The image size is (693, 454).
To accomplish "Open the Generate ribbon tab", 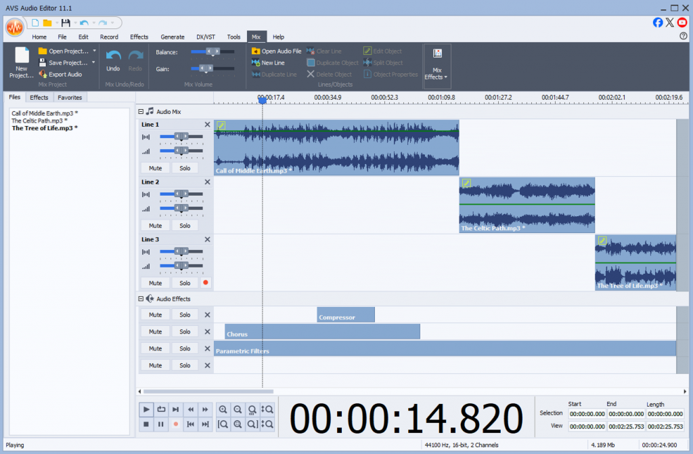I will pyautogui.click(x=172, y=37).
